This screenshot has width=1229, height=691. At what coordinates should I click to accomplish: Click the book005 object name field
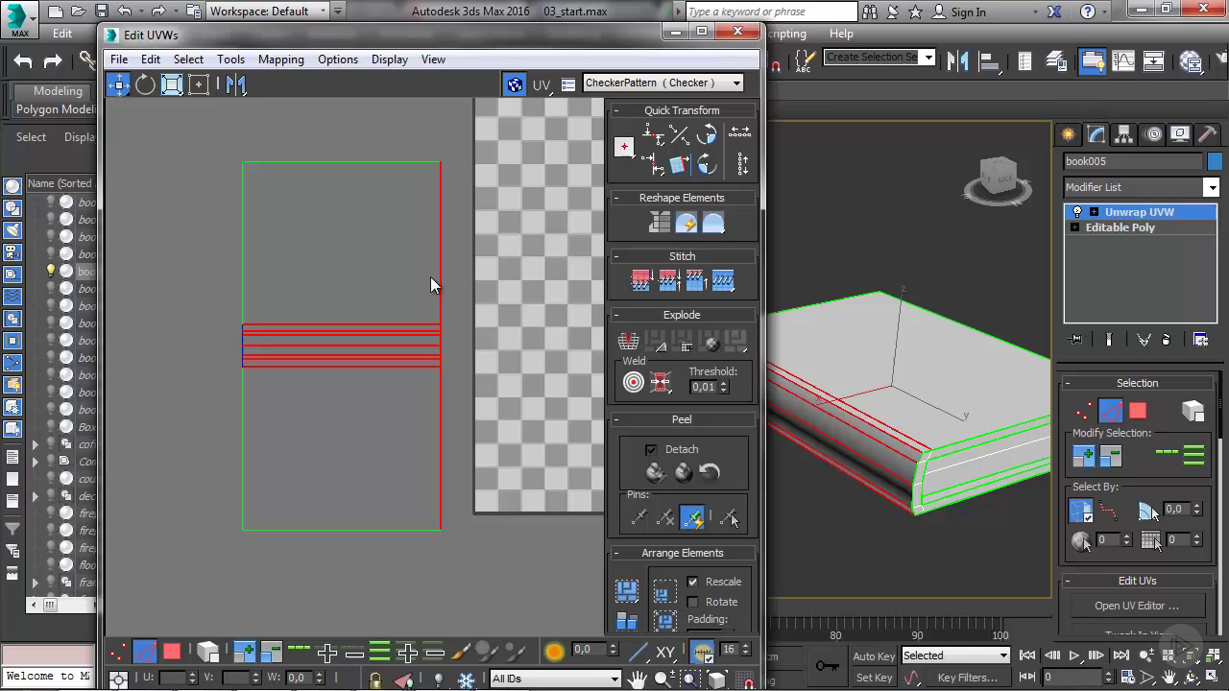click(1133, 161)
